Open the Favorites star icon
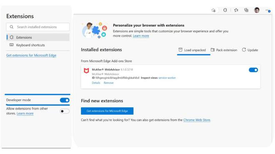This screenshot has height=154, width=275. coord(236,10)
